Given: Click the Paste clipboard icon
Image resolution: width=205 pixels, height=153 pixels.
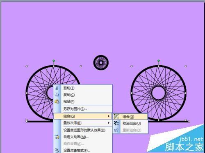Looking at the screenshot, I should 57,101.
